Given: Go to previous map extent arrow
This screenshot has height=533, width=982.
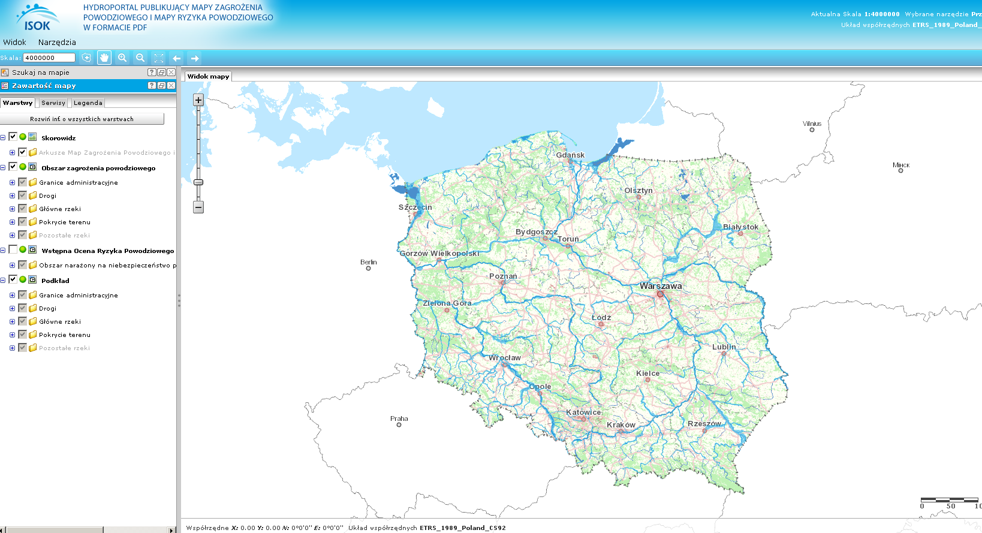Looking at the screenshot, I should tap(176, 58).
